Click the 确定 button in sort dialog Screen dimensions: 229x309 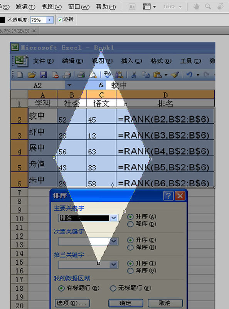pyautogui.click(x=126, y=303)
